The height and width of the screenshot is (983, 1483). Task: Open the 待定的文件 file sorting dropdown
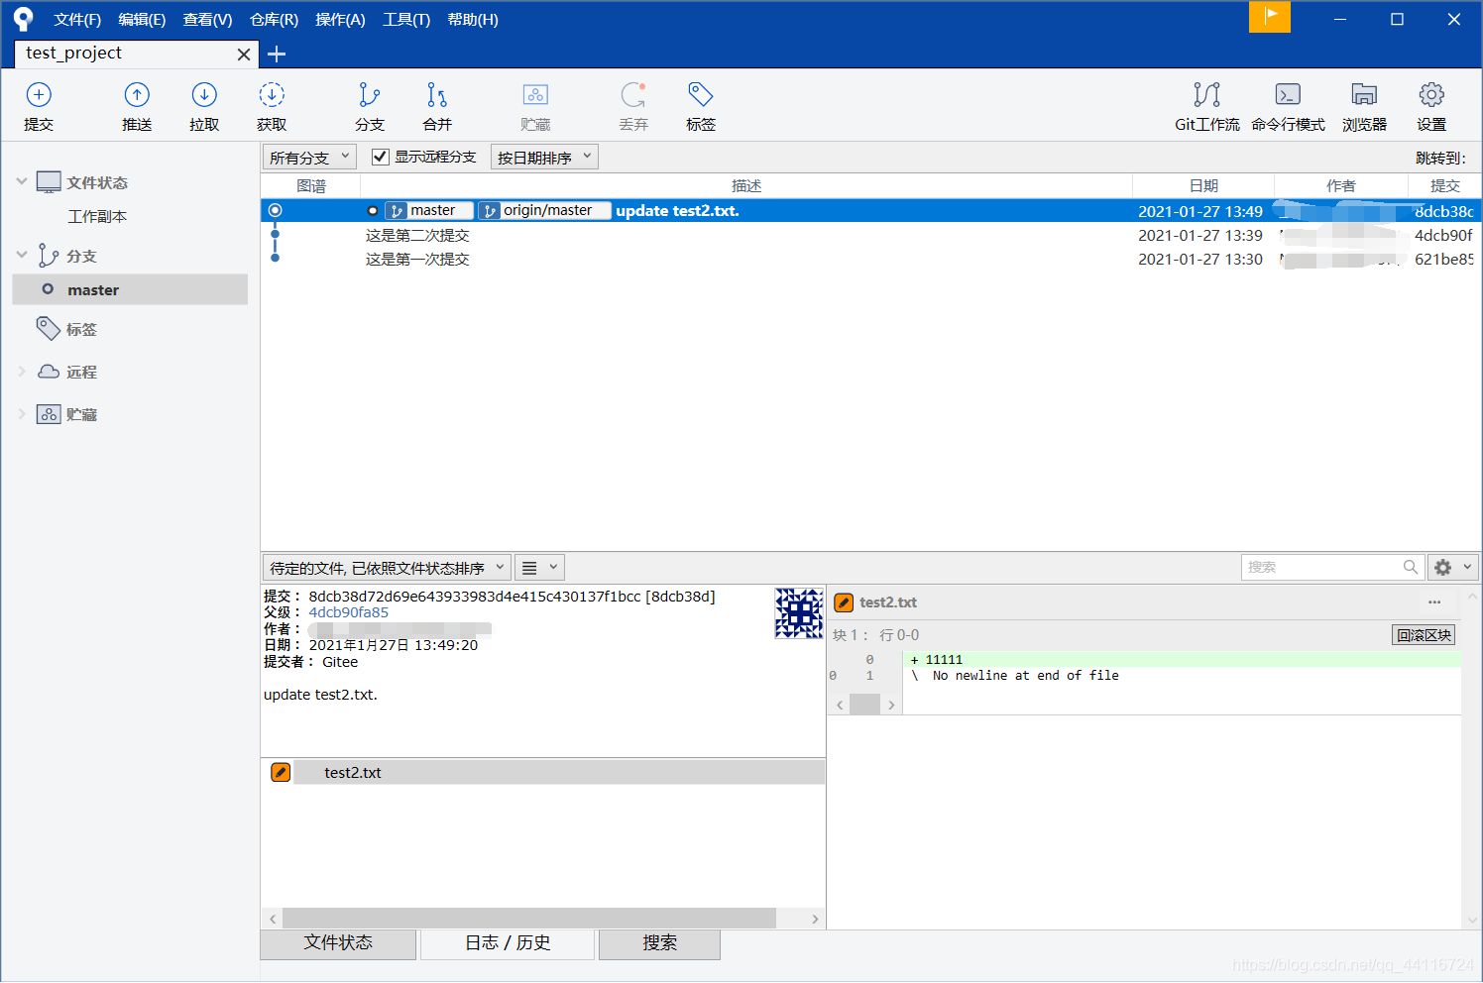pyautogui.click(x=387, y=568)
